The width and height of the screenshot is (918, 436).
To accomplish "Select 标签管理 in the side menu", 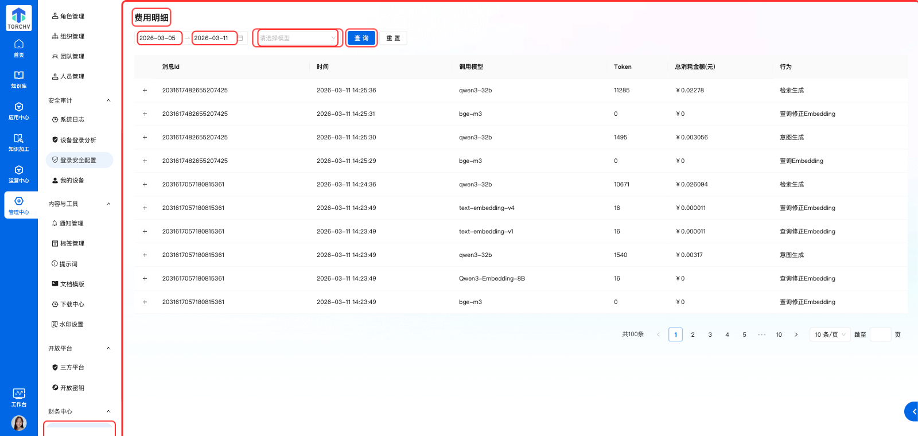I will (x=72, y=244).
